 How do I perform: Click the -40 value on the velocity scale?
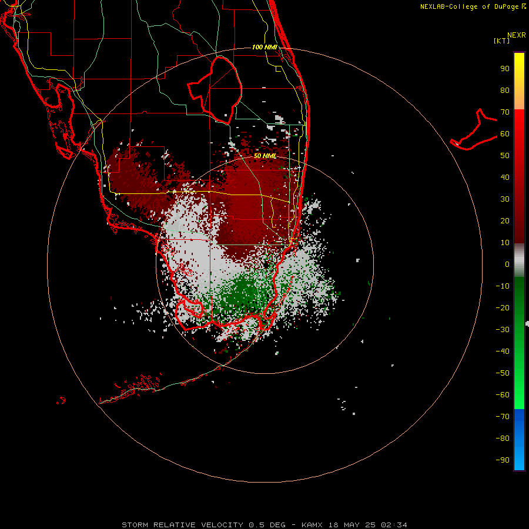503,351
